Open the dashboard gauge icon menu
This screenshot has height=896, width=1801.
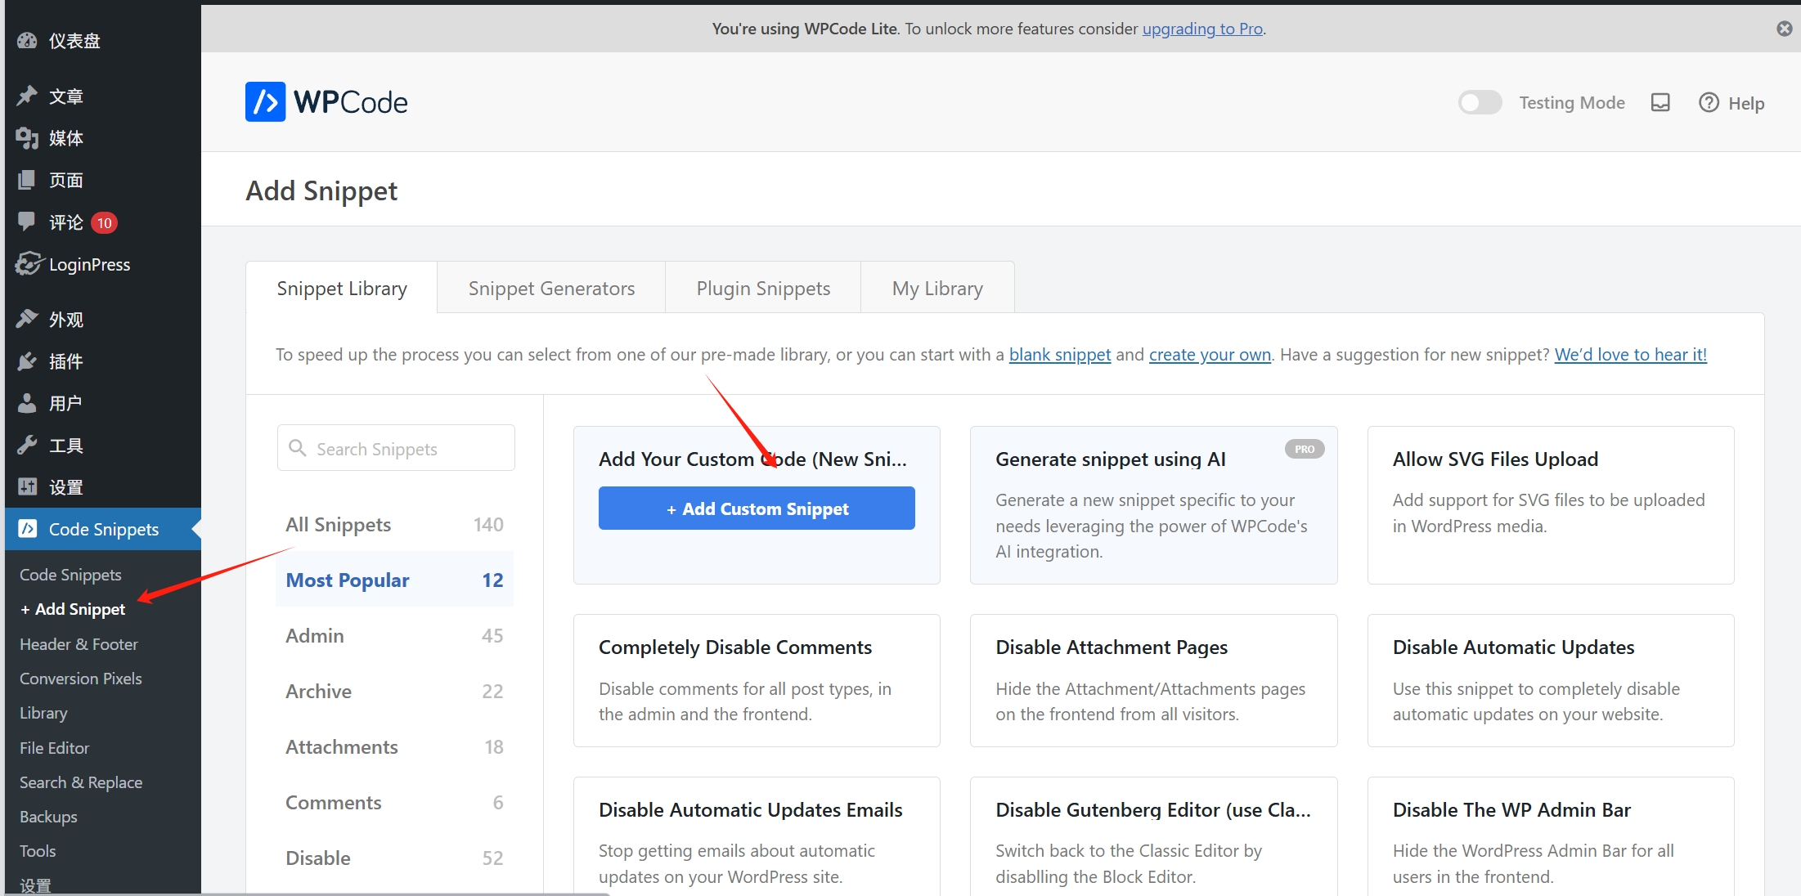pos(28,41)
